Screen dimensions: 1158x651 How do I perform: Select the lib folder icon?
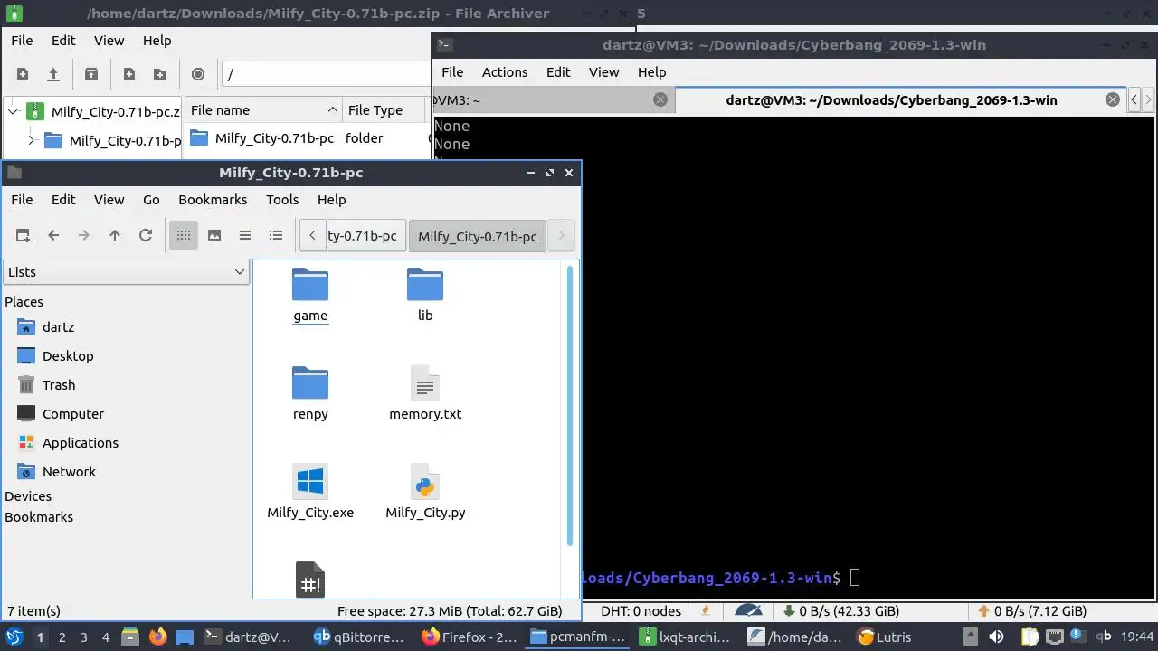(x=425, y=285)
